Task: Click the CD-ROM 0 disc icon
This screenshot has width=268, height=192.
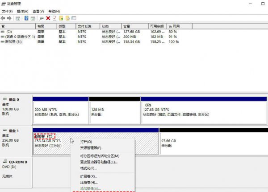Action: (5, 161)
